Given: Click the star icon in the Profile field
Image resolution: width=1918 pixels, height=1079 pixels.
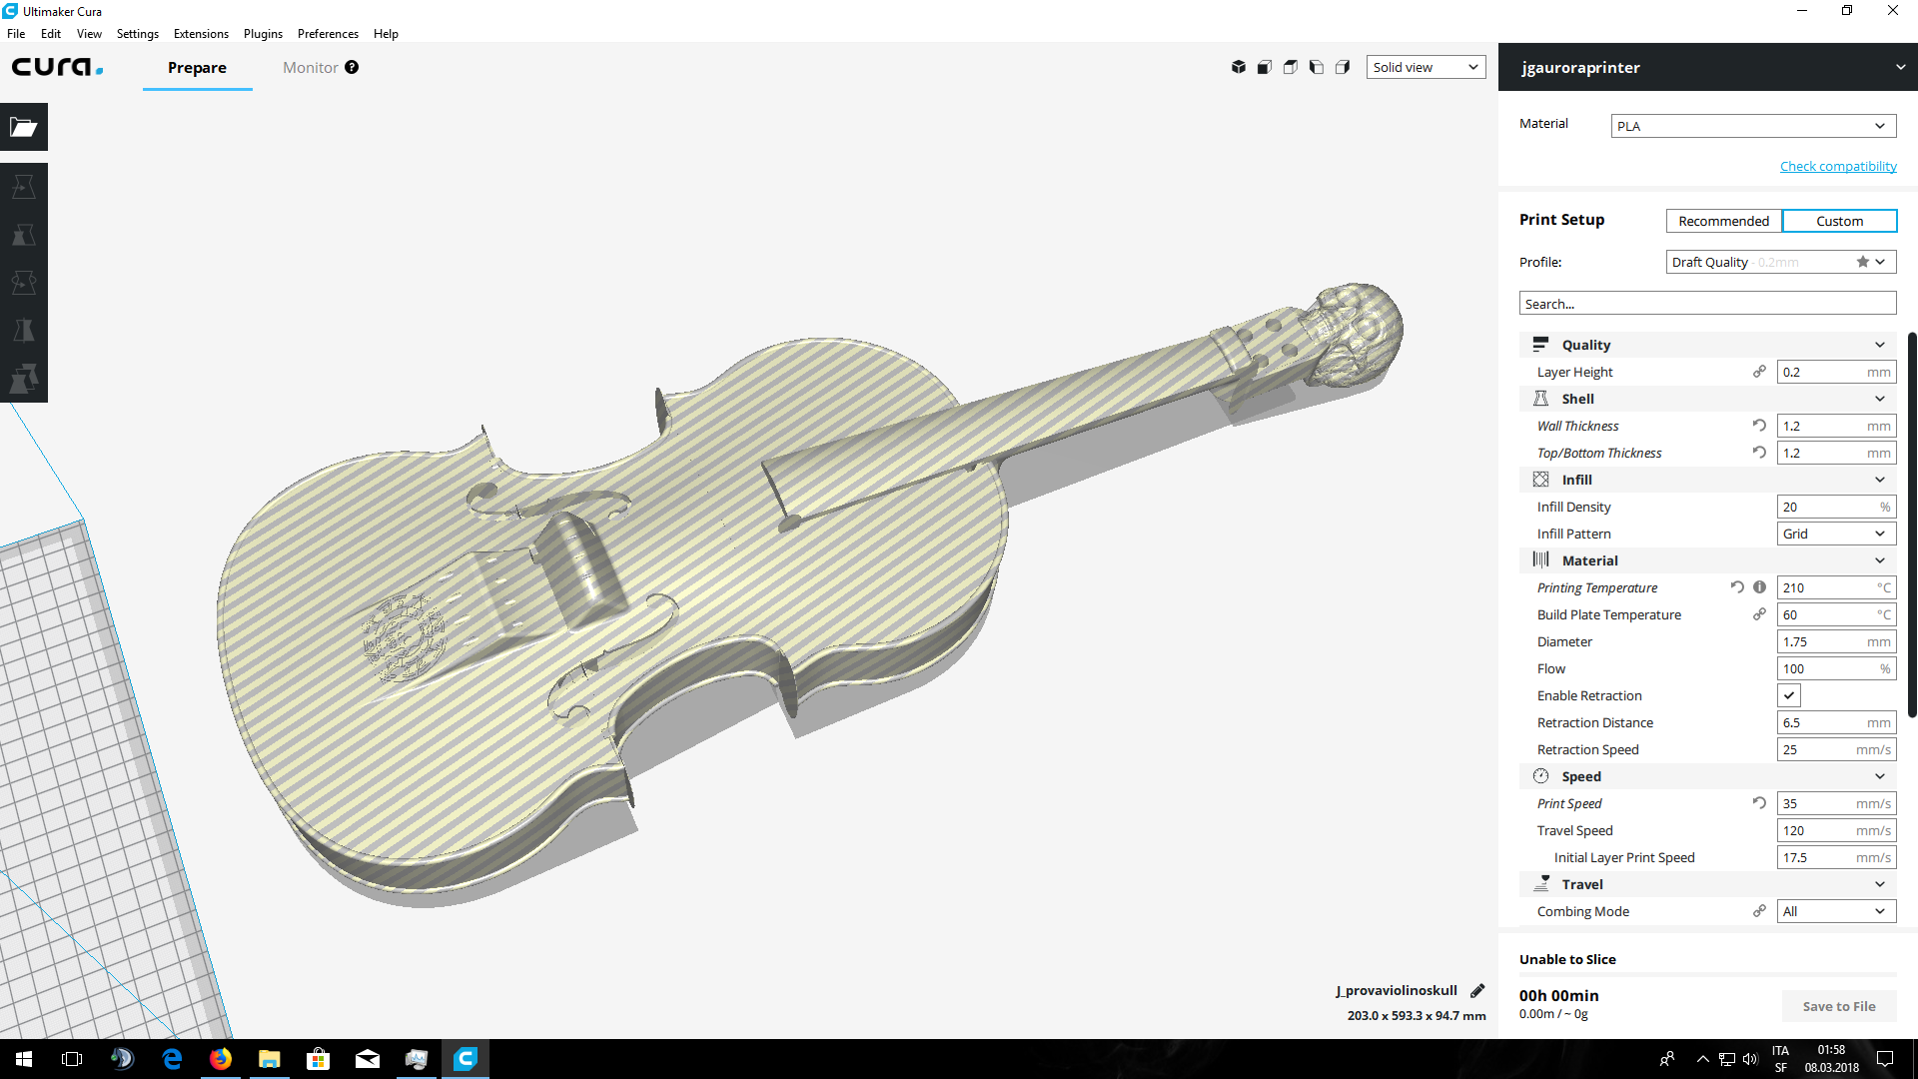Looking at the screenshot, I should click(1863, 262).
